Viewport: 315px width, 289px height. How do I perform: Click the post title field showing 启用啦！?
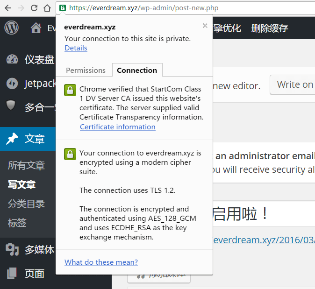click(264, 213)
